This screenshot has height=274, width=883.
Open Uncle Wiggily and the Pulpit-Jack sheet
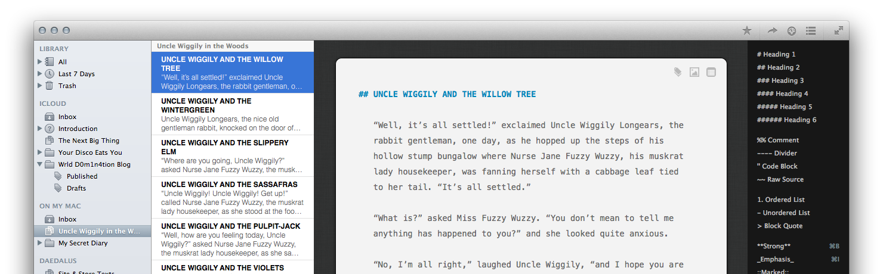click(233, 239)
